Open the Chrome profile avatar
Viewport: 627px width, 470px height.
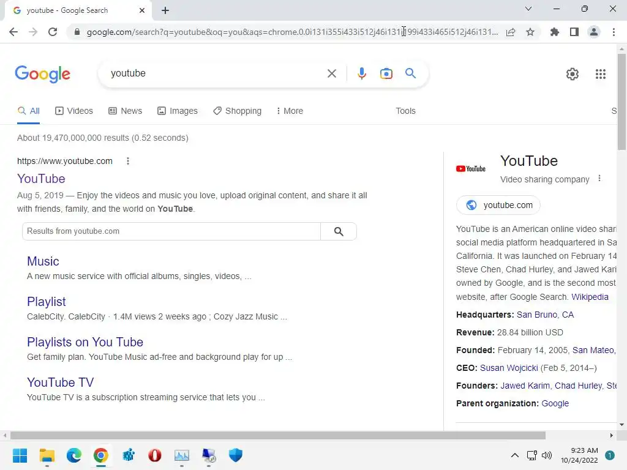coord(594,32)
